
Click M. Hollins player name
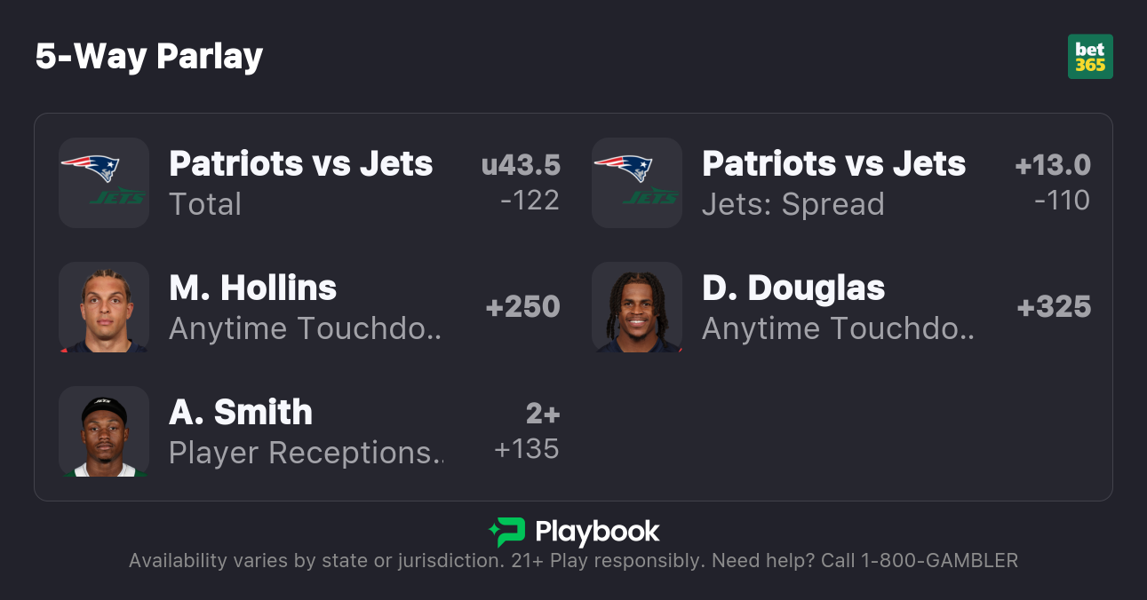click(x=253, y=288)
